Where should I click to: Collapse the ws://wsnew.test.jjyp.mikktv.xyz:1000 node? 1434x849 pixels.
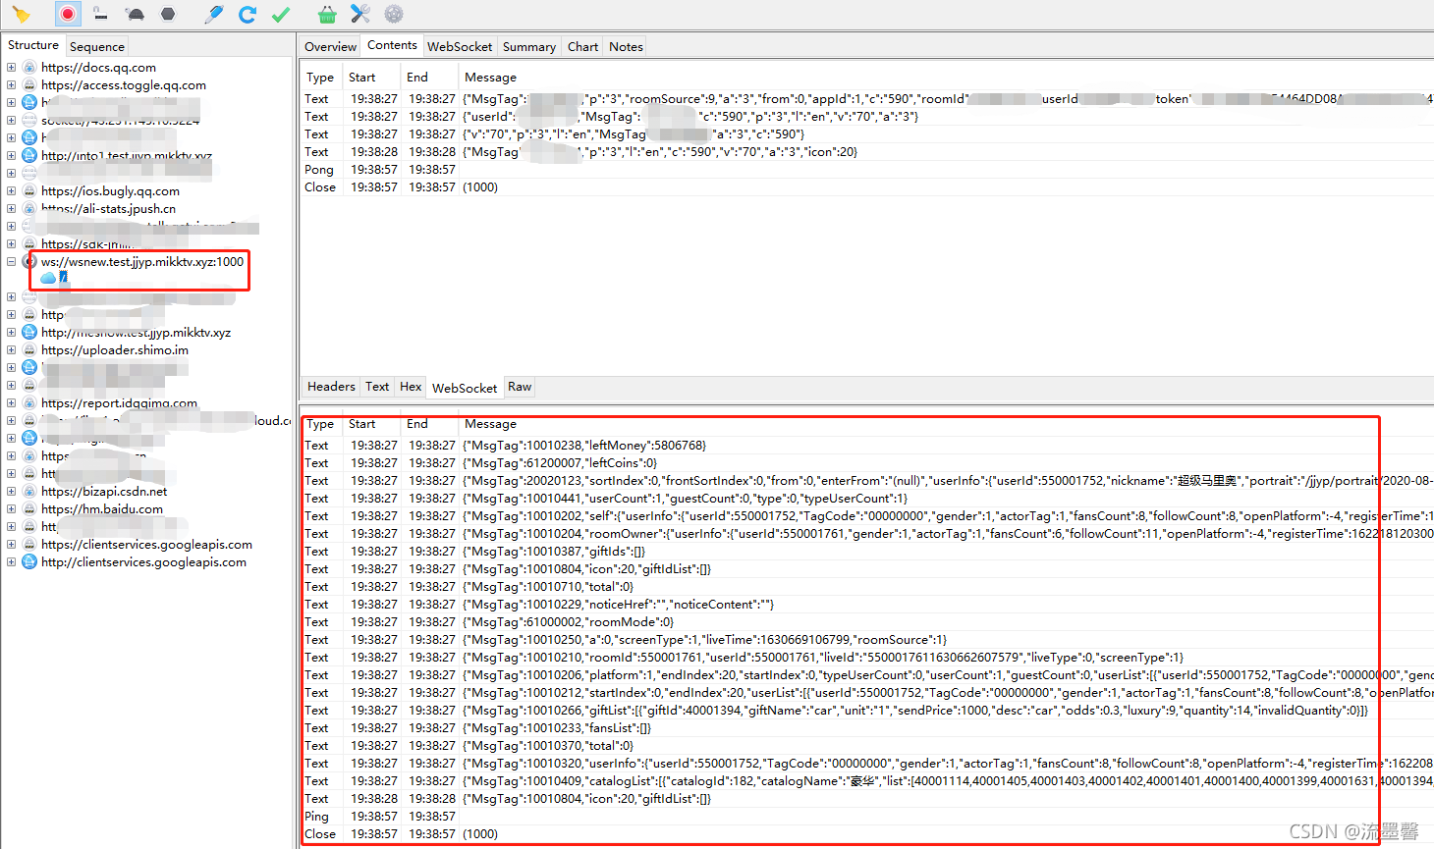(11, 262)
